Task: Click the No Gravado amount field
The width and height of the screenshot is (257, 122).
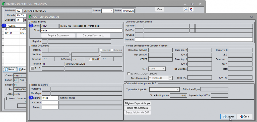Action: click(200, 69)
